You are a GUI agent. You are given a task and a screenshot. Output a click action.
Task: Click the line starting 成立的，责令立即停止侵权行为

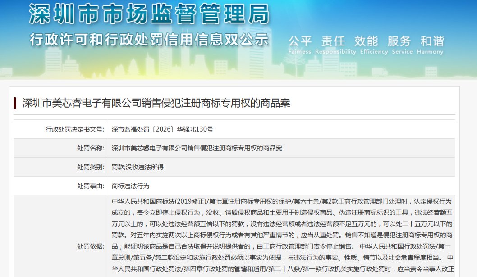pyautogui.click(x=282, y=213)
